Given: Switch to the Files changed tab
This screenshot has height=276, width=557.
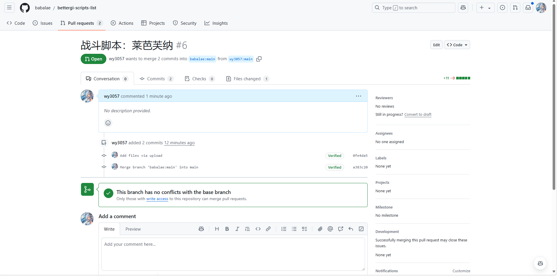Looking at the screenshot, I should [247, 79].
